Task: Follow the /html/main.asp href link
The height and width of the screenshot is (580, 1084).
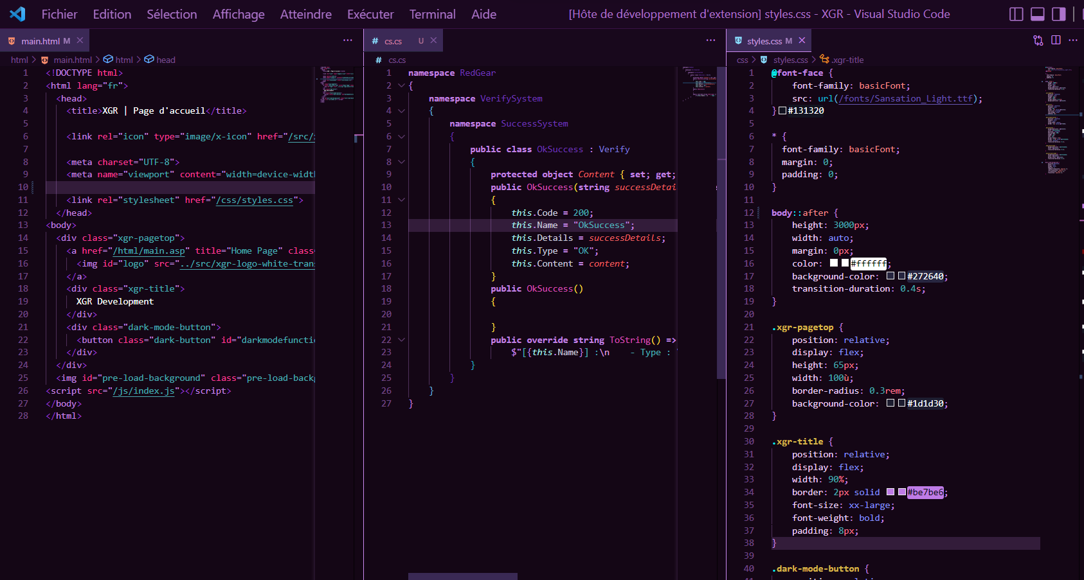Action: point(149,251)
